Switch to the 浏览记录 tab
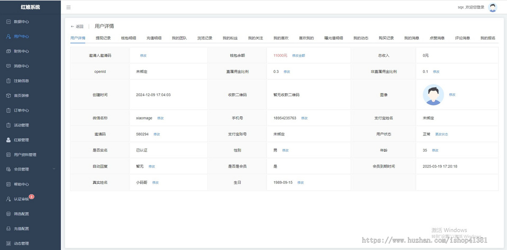 pos(204,38)
